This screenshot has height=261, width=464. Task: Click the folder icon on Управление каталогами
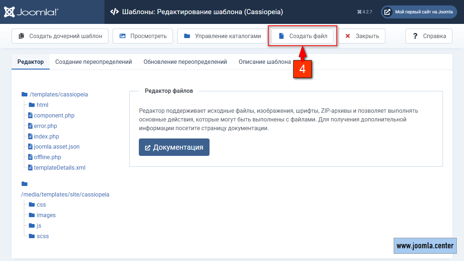click(187, 36)
